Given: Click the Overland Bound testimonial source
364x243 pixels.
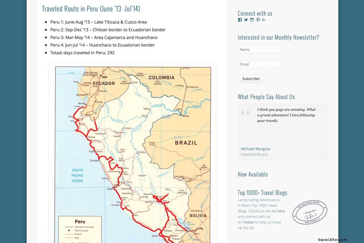Looking at the screenshot, I should point(254,154).
